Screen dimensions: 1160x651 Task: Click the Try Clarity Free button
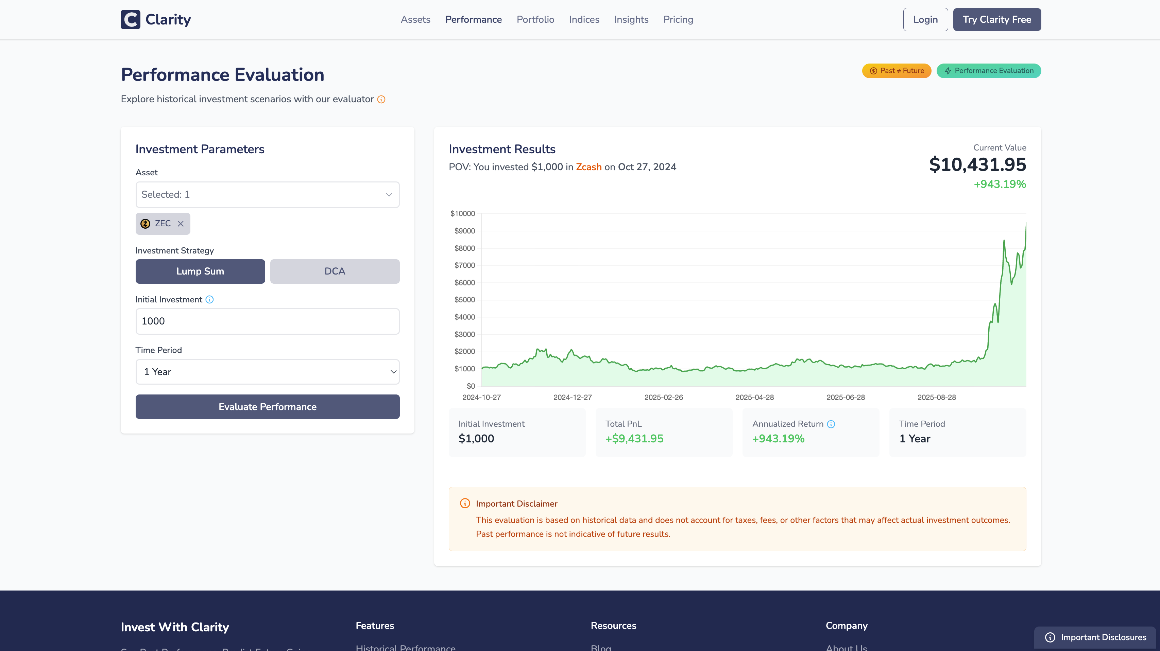[x=996, y=19]
